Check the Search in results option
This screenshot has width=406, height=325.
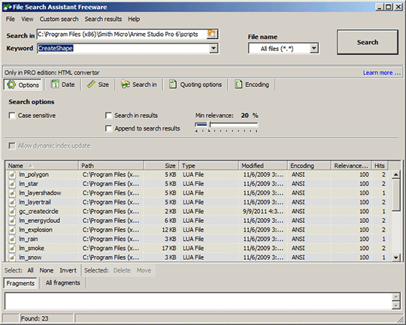click(109, 116)
